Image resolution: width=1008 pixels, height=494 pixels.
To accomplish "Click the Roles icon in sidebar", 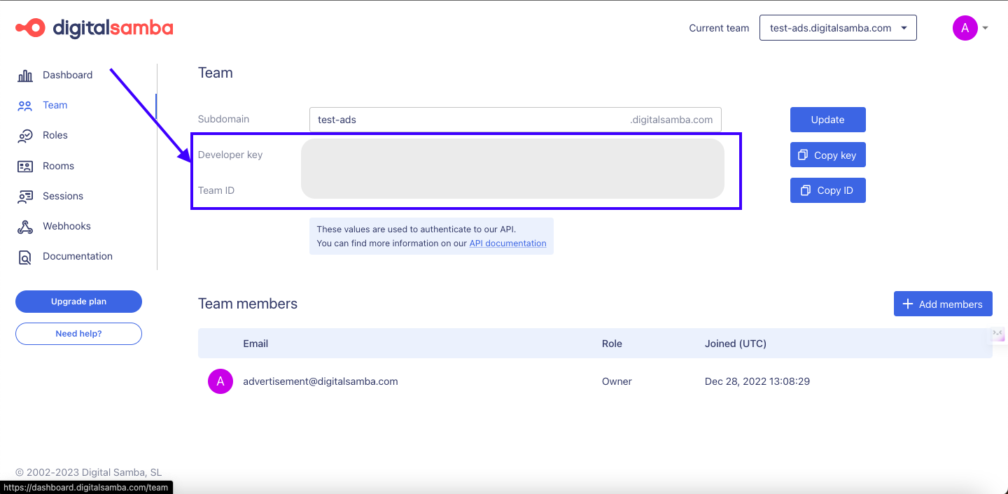I will pyautogui.click(x=25, y=136).
